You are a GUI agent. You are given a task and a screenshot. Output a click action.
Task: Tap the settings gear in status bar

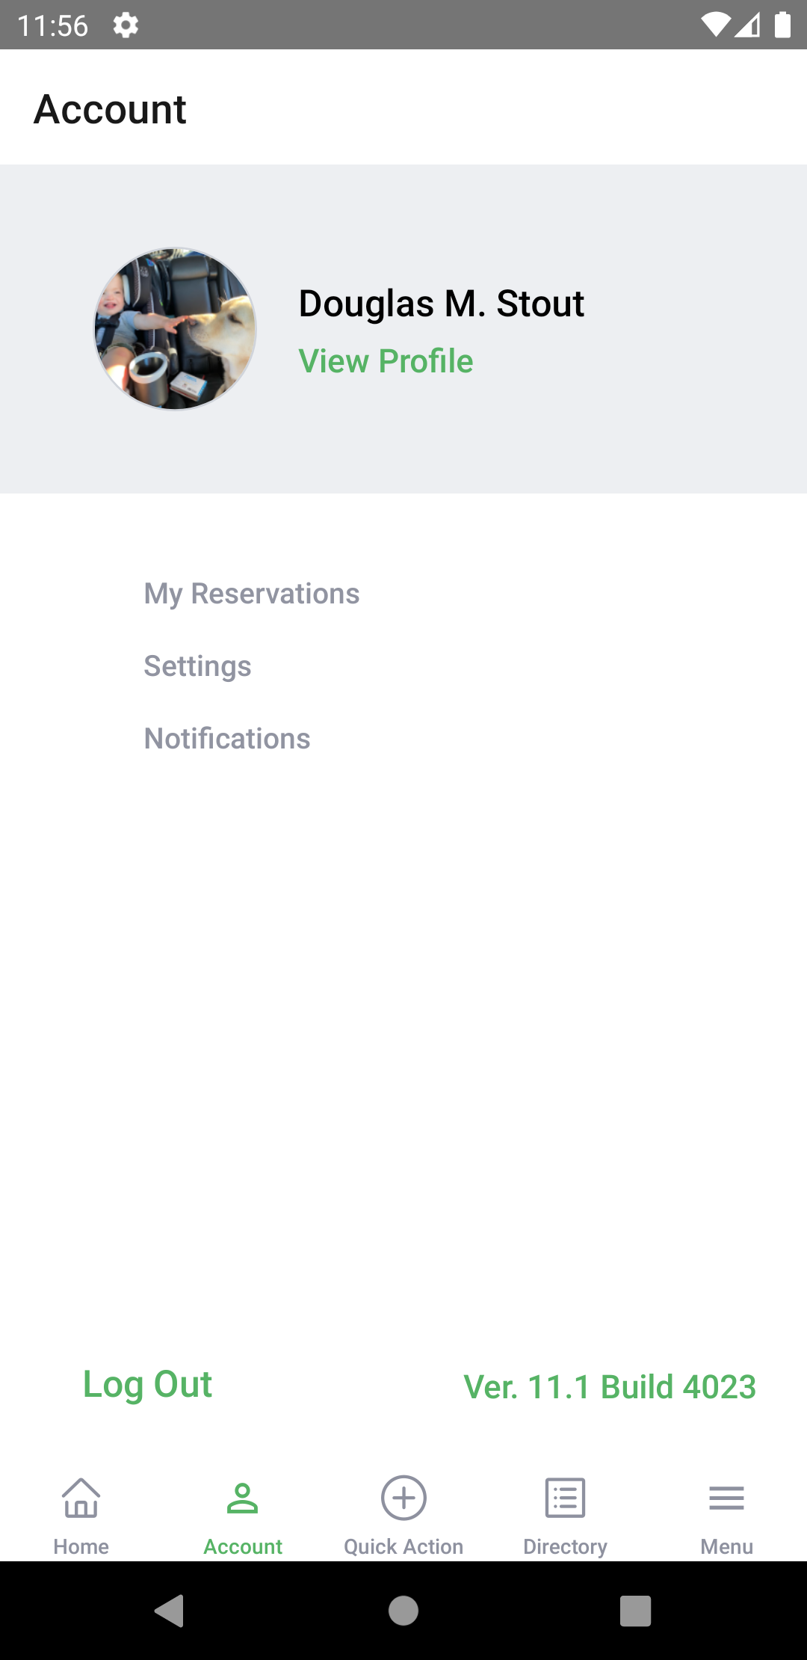tap(126, 25)
